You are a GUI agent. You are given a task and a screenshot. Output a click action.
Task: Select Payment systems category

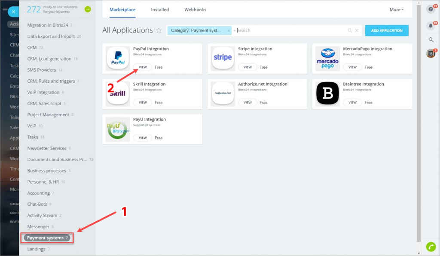[x=47, y=238]
